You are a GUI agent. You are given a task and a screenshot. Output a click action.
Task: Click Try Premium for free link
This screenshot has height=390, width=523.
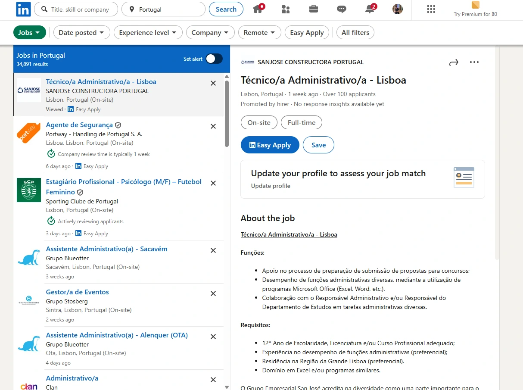coord(476,14)
